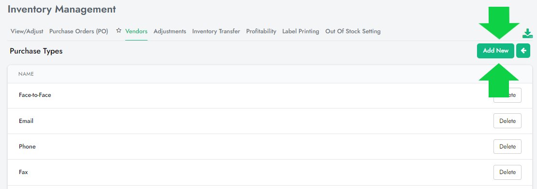This screenshot has height=189, width=537.
Task: Delete the Phone purchase type
Action: [x=507, y=147]
